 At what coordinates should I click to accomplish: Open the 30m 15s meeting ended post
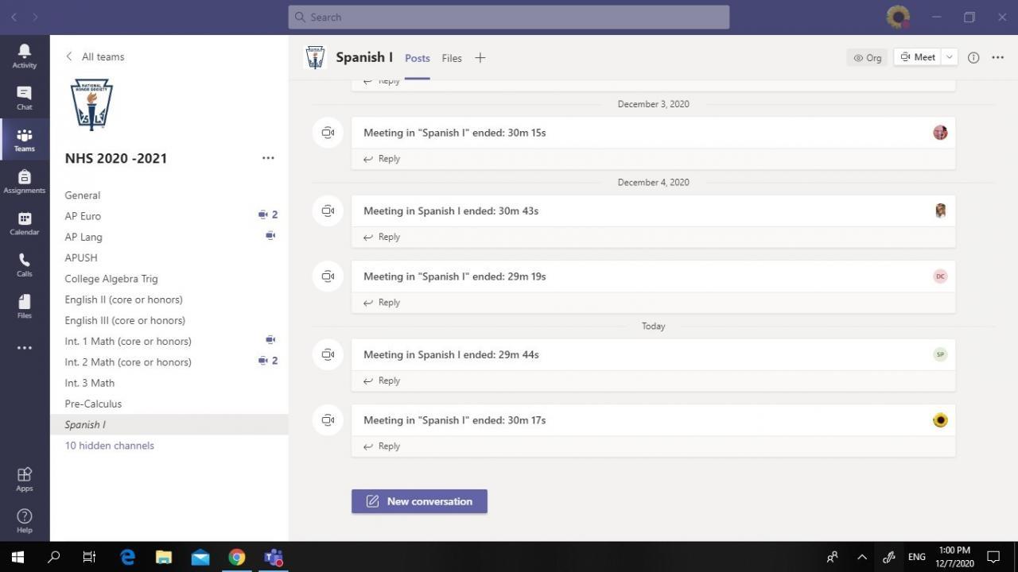click(x=653, y=133)
